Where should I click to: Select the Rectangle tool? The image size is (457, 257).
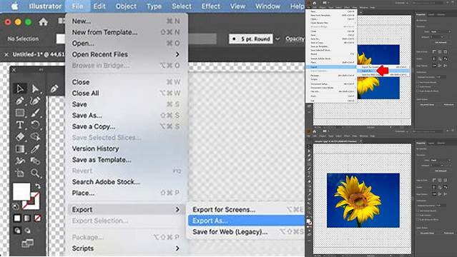tap(19, 113)
